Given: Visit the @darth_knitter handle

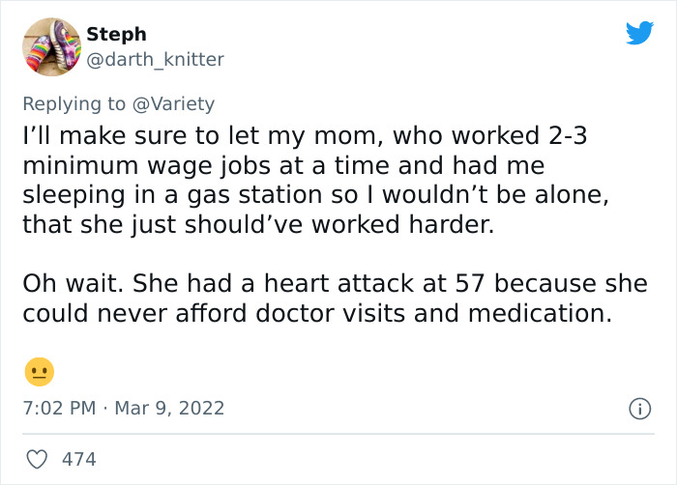Looking at the screenshot, I should tap(155, 60).
